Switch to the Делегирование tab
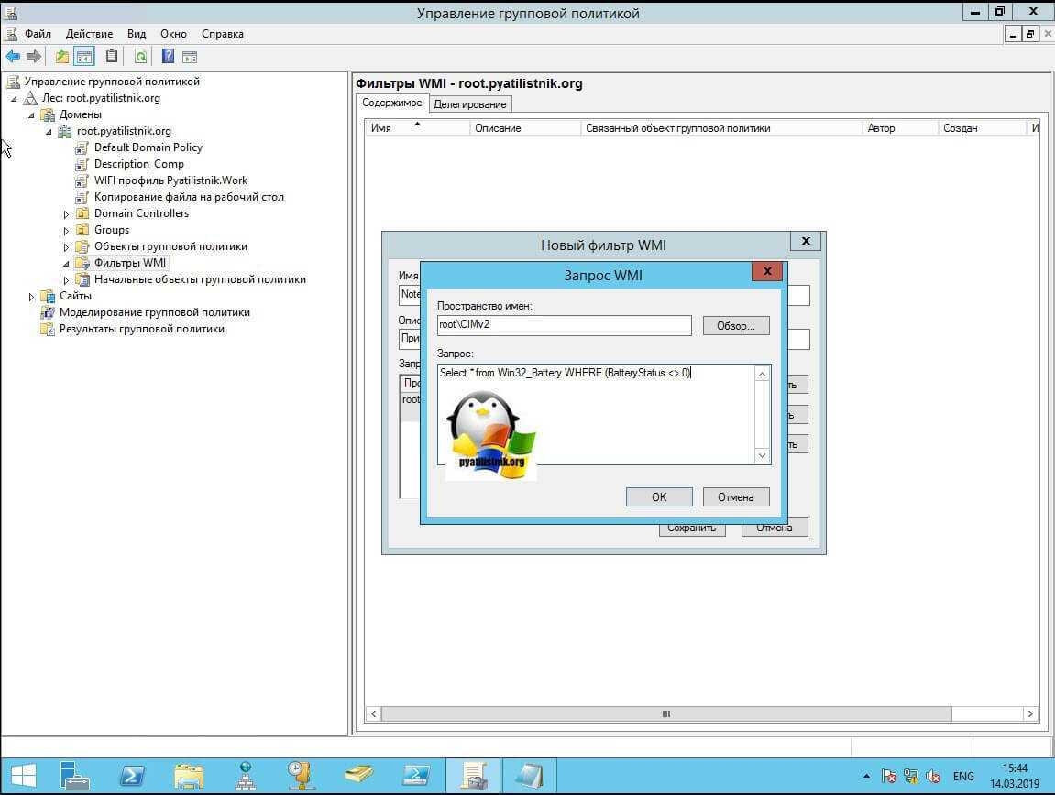The image size is (1055, 795). [x=469, y=104]
